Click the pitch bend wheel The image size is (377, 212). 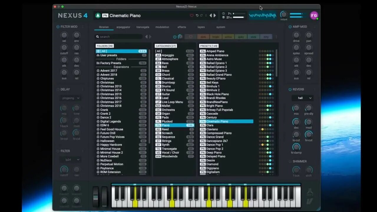96,196
